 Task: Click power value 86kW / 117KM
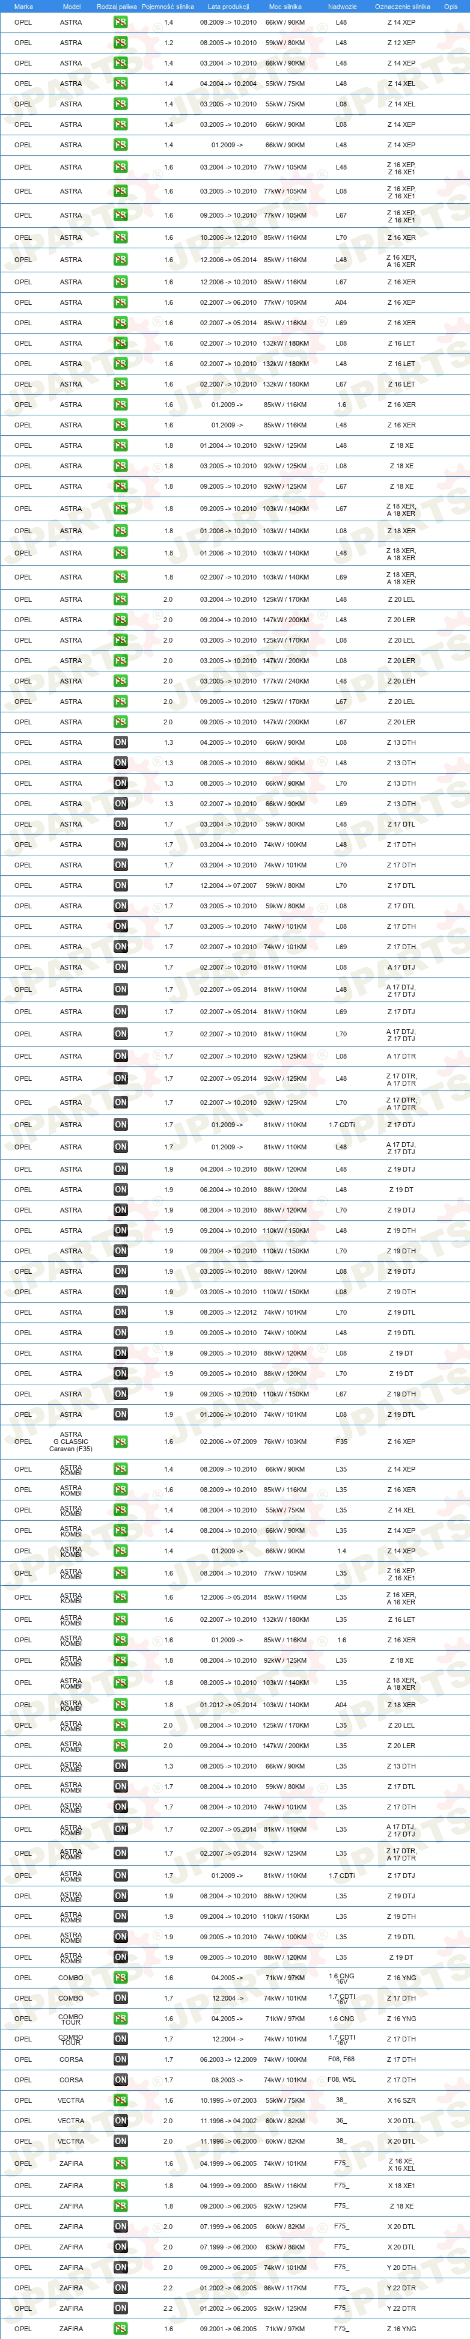coord(285,2288)
